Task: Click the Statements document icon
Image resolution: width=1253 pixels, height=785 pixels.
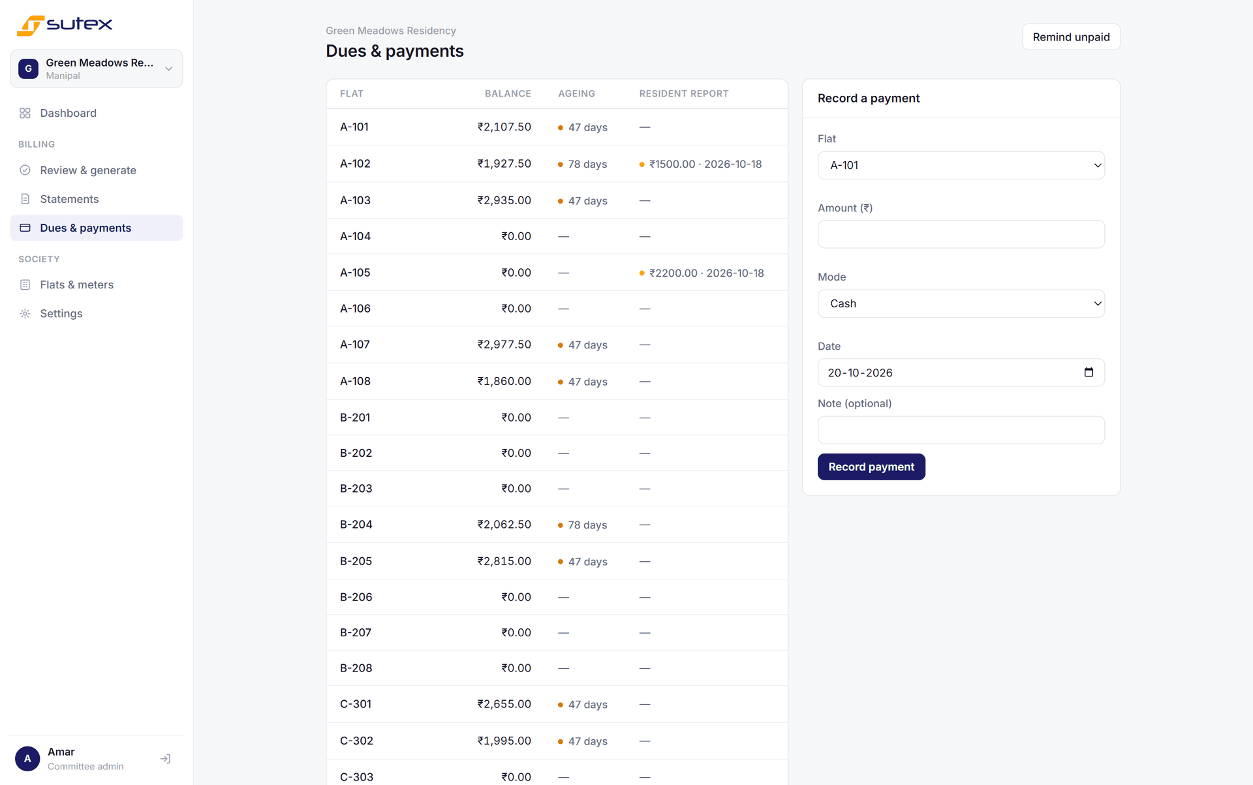Action: [25, 199]
